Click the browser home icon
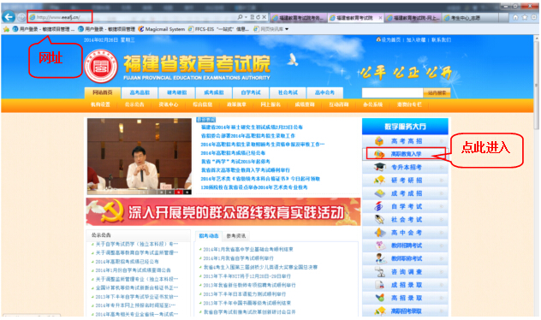The height and width of the screenshot is (320, 541). pos(515,17)
